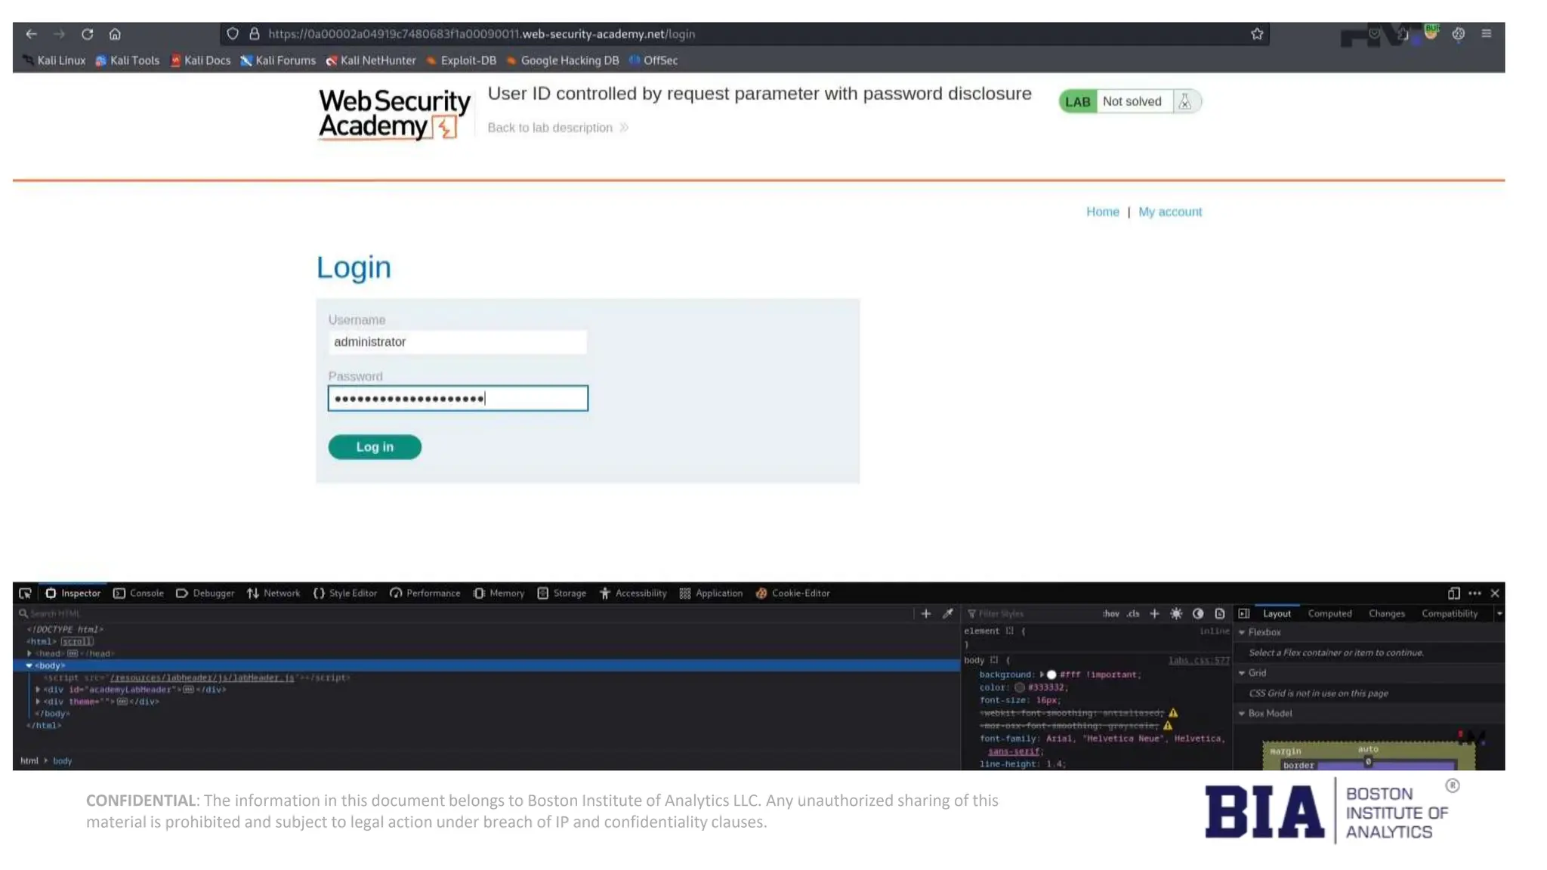Click the Responsive Design Mode icon
This screenshot has width=1547, height=870.
pos(1453,594)
